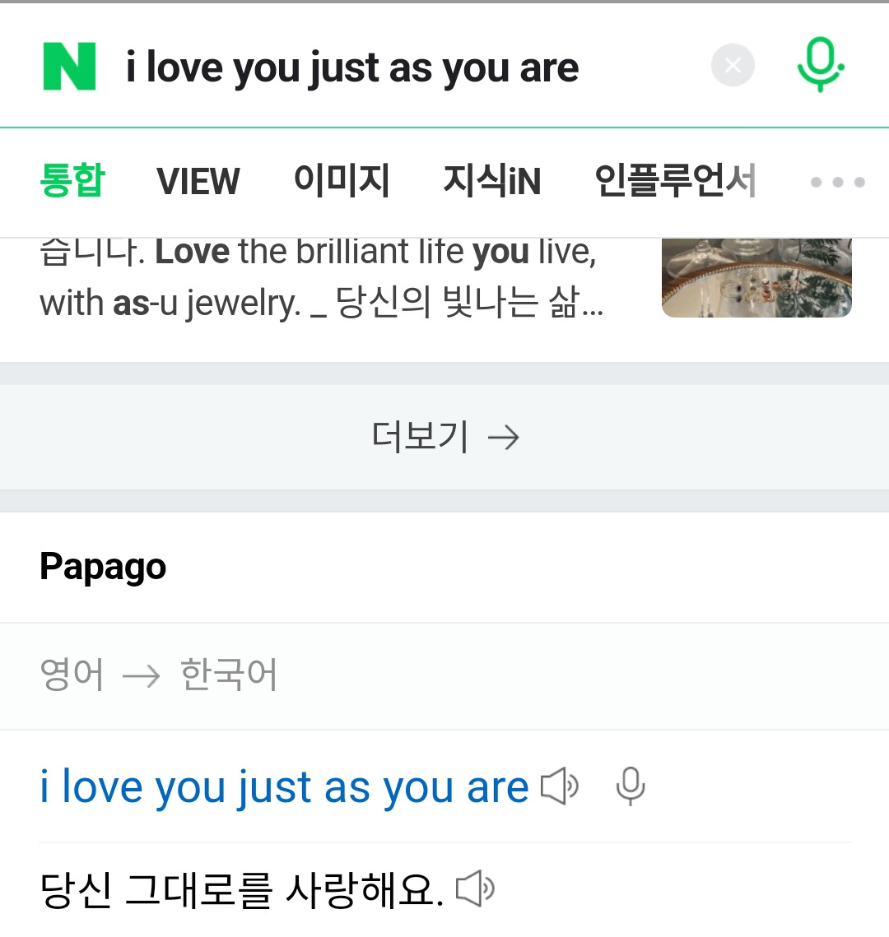This screenshot has width=889, height=937.
Task: Clear the search query with the X button
Action: click(x=733, y=65)
